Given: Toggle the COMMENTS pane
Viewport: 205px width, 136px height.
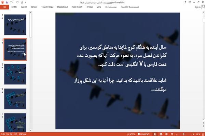Looking at the screenshot, I should click(143, 134).
